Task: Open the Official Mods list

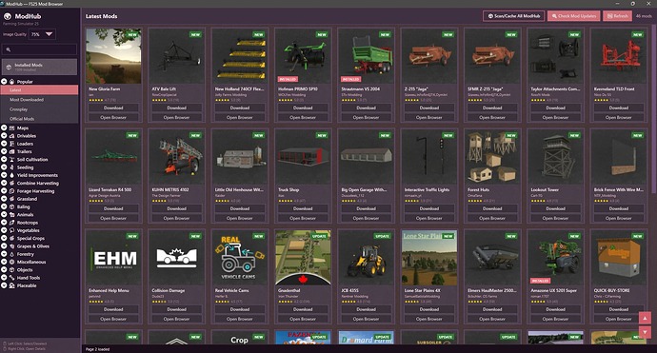Action: (39, 119)
